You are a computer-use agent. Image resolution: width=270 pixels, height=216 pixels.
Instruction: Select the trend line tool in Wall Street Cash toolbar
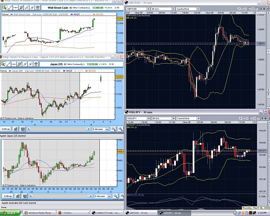[x=10, y=8]
